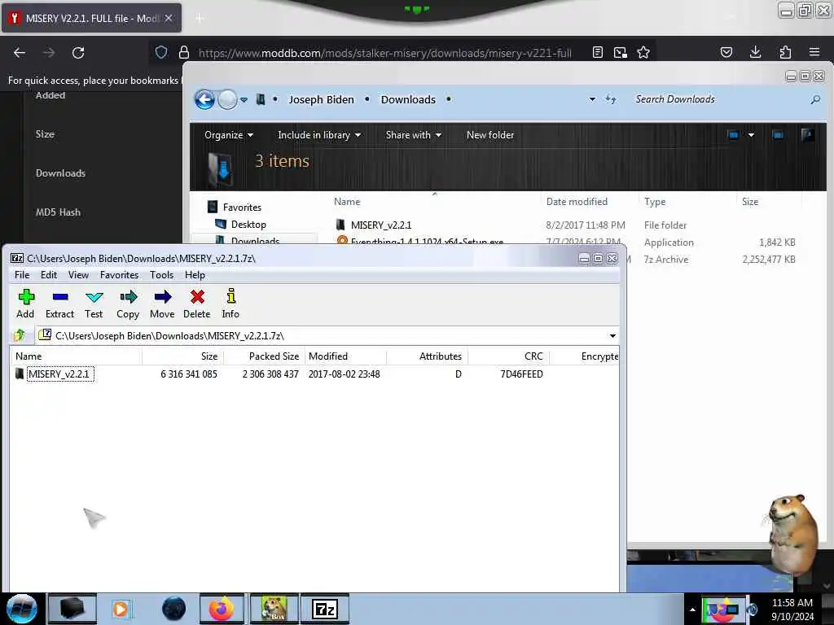The width and height of the screenshot is (834, 625).
Task: Click Firefox browser Back button
Action: (x=20, y=53)
